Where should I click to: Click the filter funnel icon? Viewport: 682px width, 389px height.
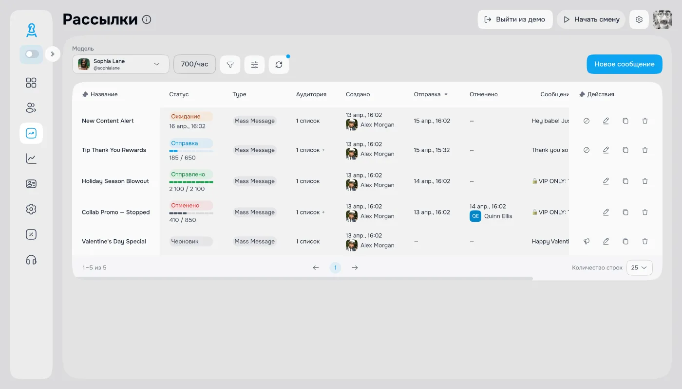click(x=230, y=64)
